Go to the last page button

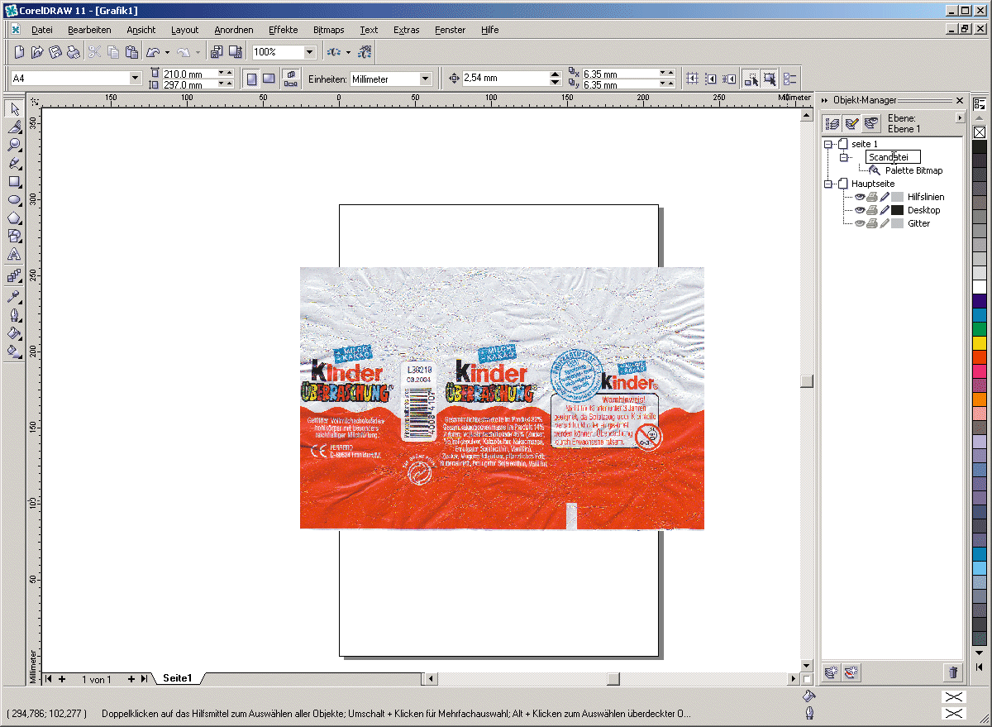144,679
